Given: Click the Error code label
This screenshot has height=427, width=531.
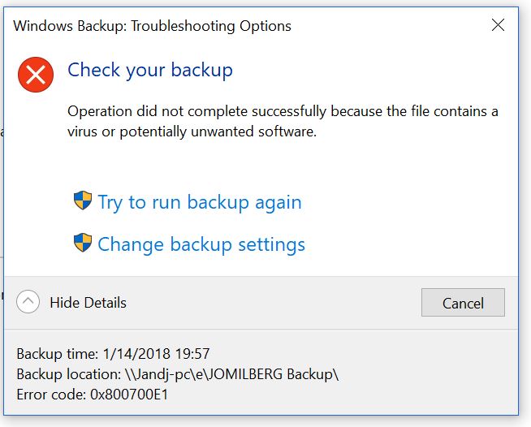Looking at the screenshot, I should [51, 395].
